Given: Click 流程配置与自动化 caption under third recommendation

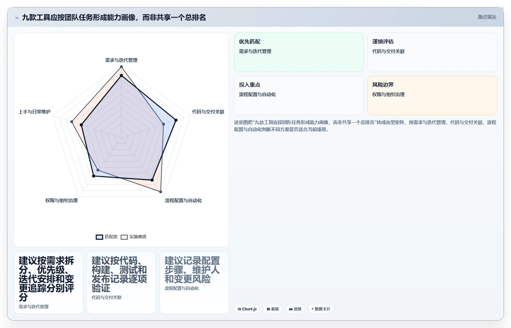Looking at the screenshot, I should 182,288.
